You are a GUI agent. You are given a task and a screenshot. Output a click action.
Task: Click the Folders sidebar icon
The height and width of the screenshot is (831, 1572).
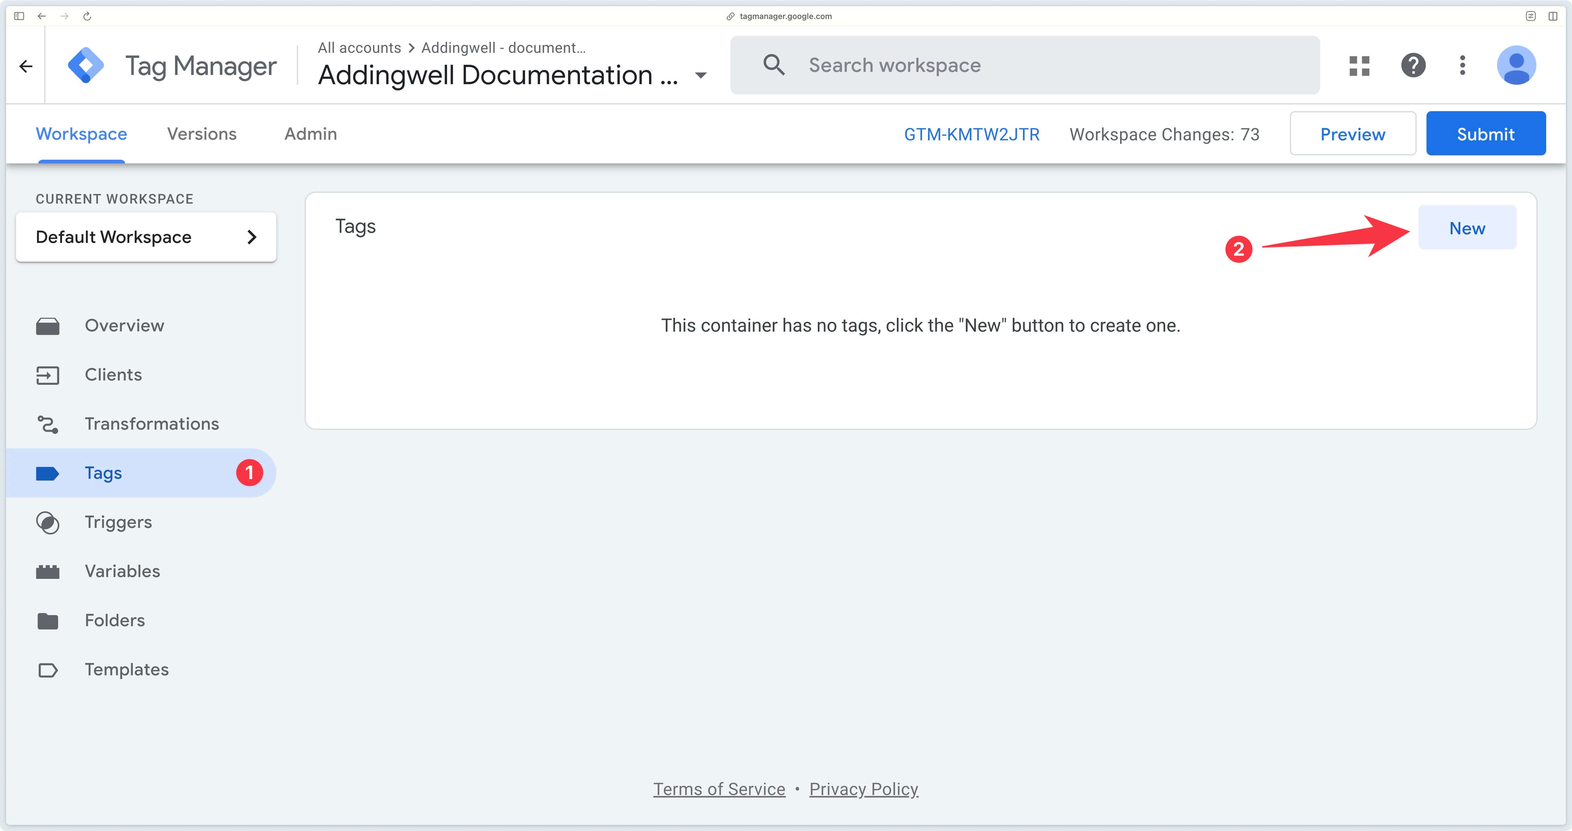click(48, 621)
